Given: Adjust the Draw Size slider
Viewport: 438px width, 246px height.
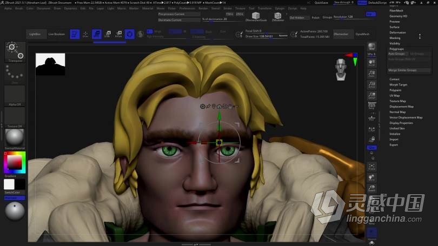Looking at the screenshot, I should pyautogui.click(x=266, y=36).
